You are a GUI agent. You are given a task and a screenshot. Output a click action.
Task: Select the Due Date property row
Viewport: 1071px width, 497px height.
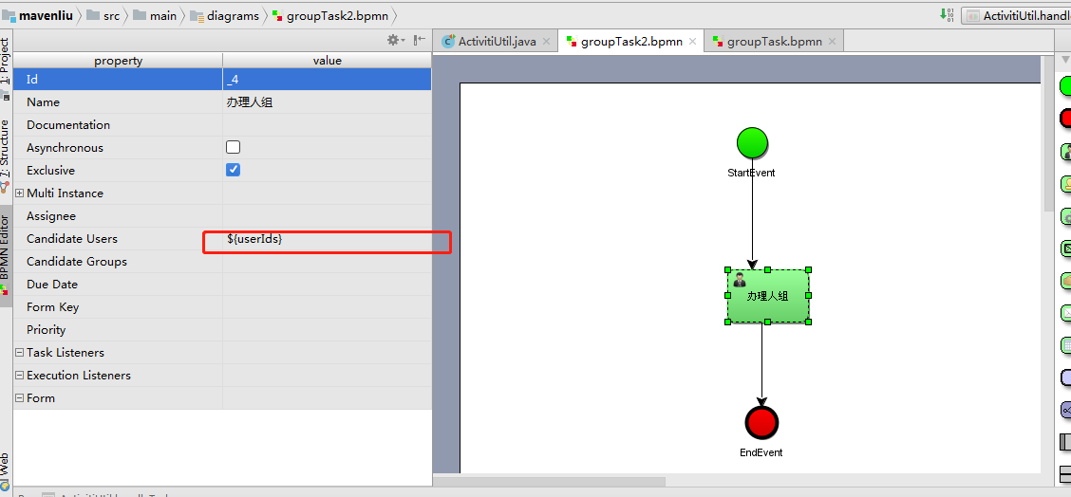click(x=223, y=284)
